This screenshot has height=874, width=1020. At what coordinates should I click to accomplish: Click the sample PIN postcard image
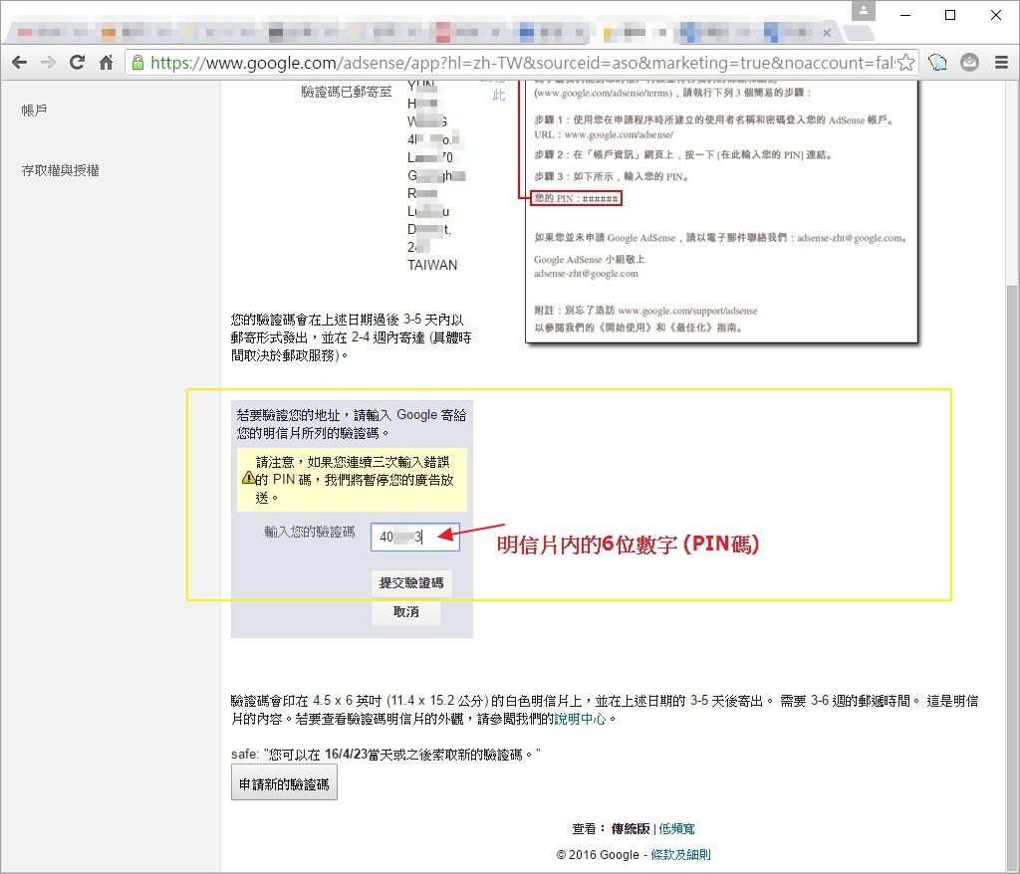pyautogui.click(x=721, y=211)
